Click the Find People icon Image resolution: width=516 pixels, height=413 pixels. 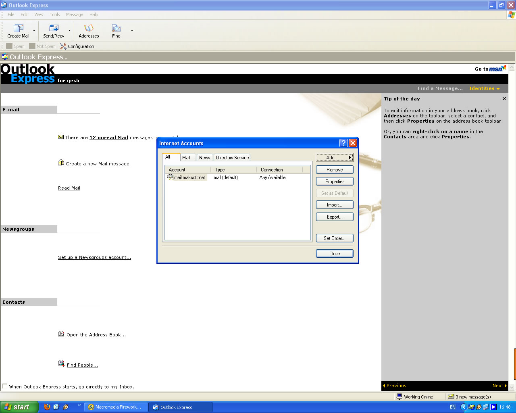61,364
